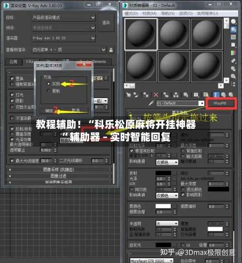Screen dimensions: 242x263
Task: Open the 渲染器 V-Ray Adv dropdown
Action: click(x=63, y=38)
